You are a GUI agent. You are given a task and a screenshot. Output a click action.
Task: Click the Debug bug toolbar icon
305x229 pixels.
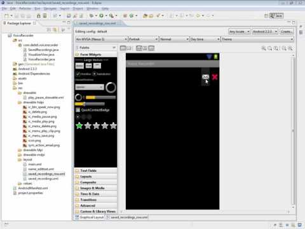pyautogui.click(x=91, y=16)
